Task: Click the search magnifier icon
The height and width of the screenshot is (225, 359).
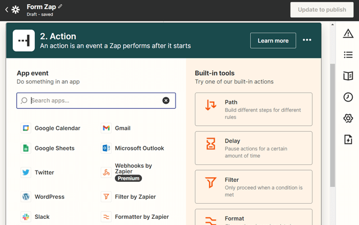Action: point(24,100)
